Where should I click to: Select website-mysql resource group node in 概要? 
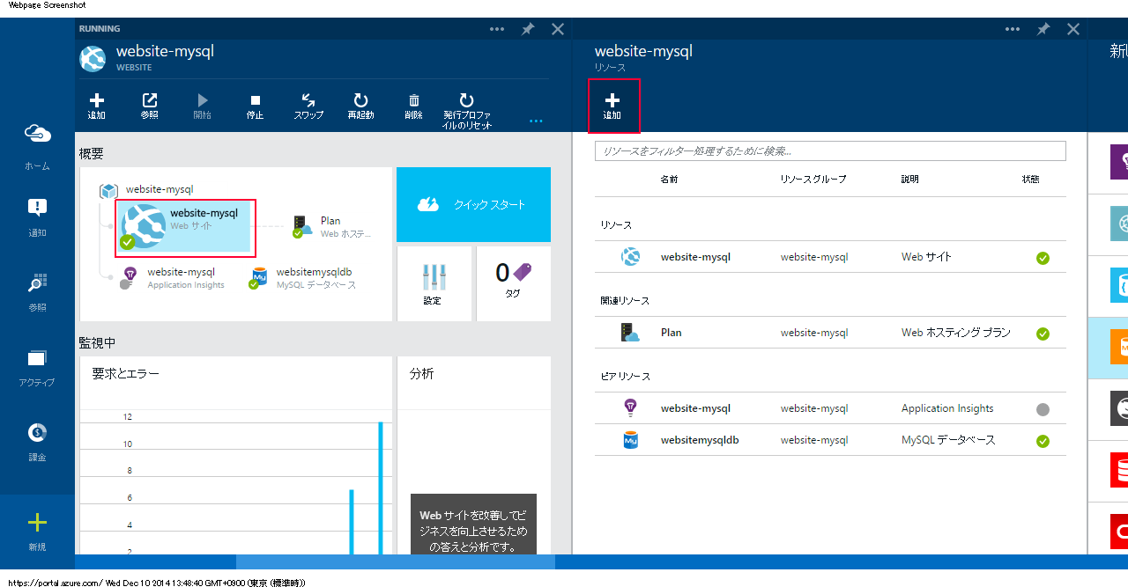point(145,189)
